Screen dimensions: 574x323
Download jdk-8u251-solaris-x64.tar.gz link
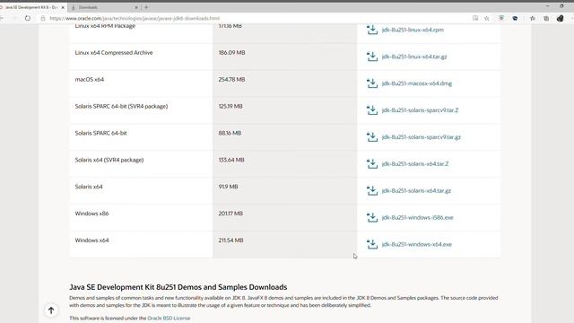pos(416,190)
